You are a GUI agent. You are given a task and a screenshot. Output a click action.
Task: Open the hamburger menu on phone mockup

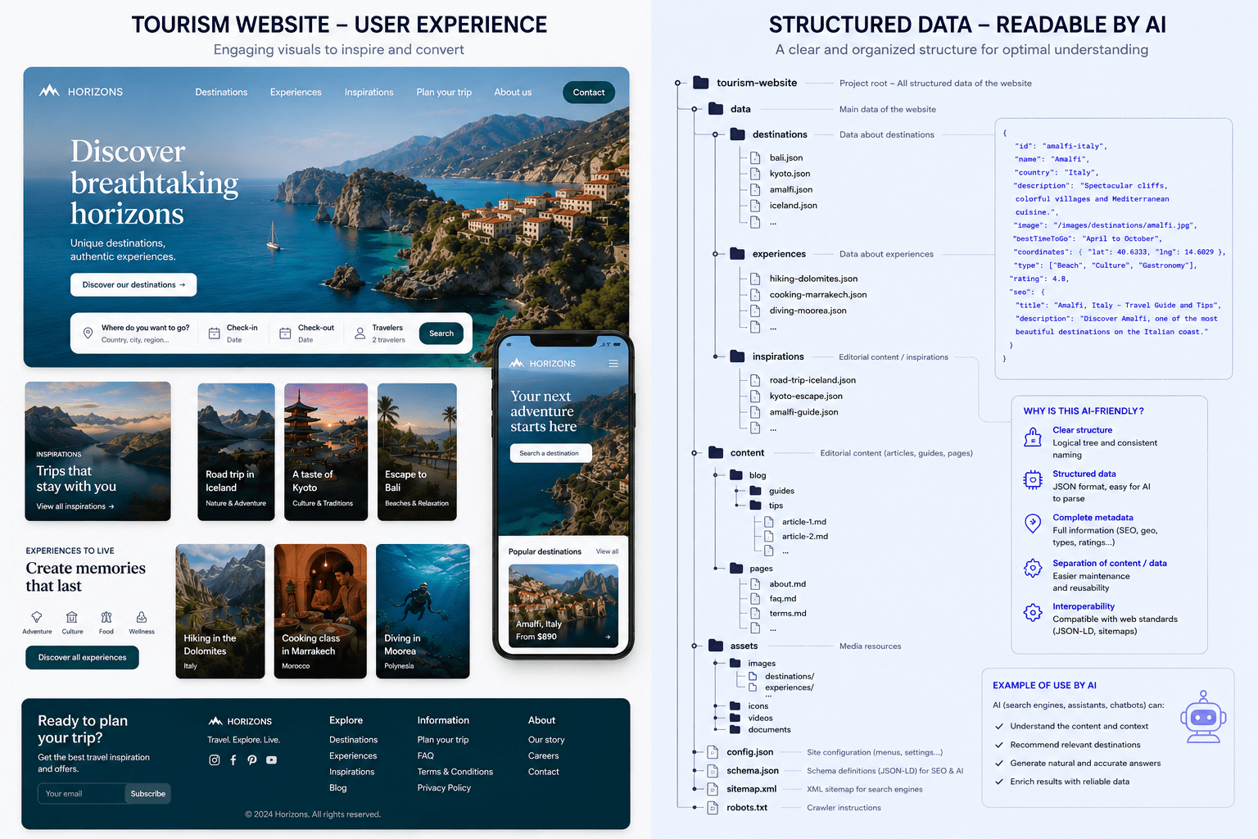click(x=613, y=364)
